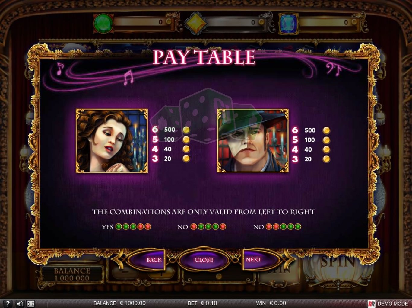Click the blue sapphire gem icon
The image size is (412, 308).
coord(288,23)
